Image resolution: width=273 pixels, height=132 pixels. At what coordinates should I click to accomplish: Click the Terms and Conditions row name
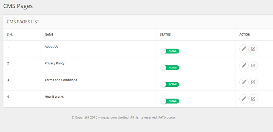pyautogui.click(x=61, y=80)
